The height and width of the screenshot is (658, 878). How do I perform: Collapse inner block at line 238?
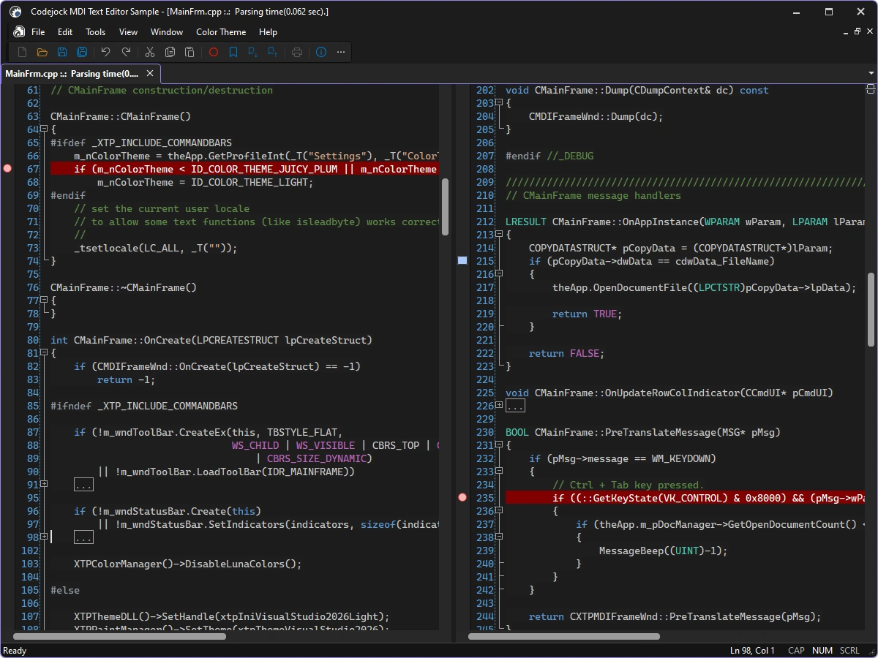pos(499,537)
